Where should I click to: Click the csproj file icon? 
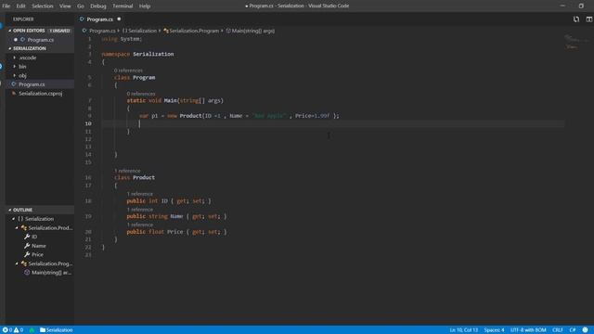click(x=14, y=93)
